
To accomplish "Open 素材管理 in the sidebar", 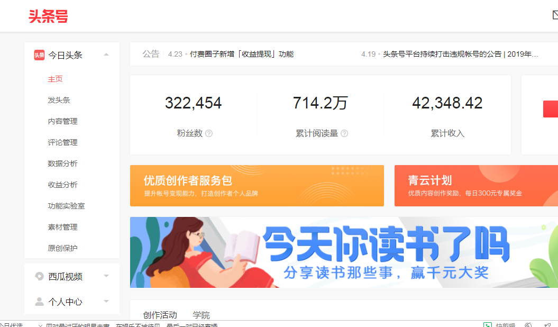I will click(62, 227).
